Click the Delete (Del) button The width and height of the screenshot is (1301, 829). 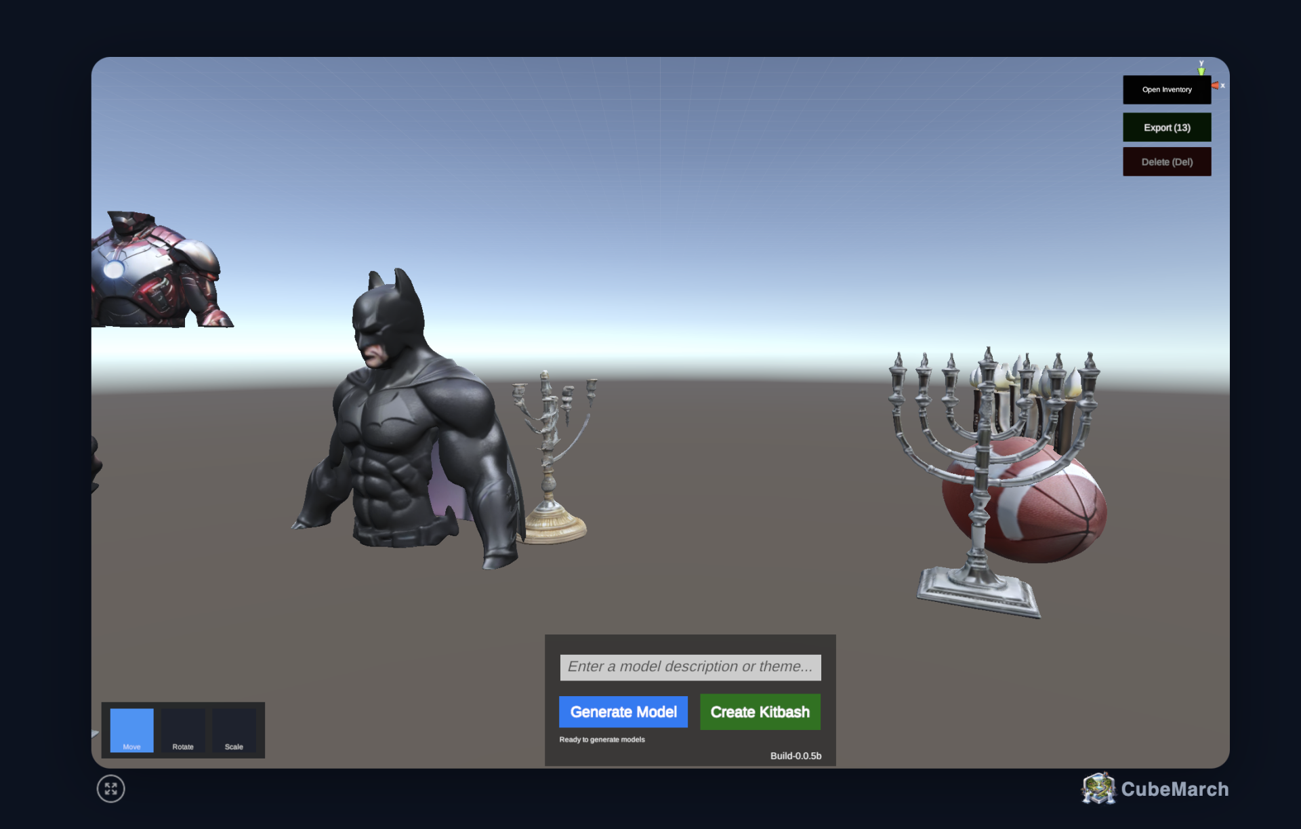point(1166,162)
